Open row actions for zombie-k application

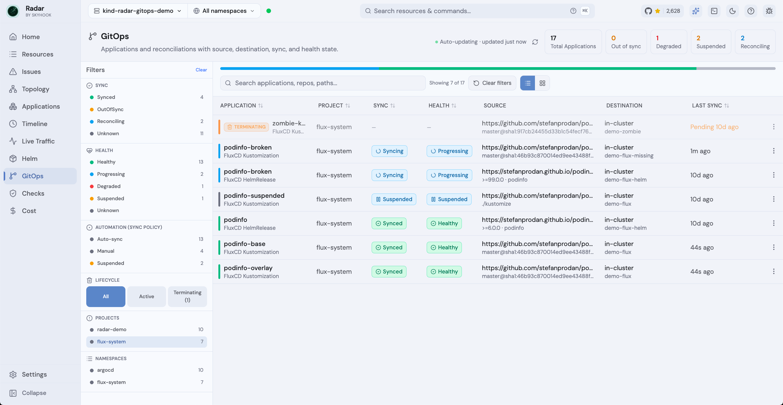774,127
